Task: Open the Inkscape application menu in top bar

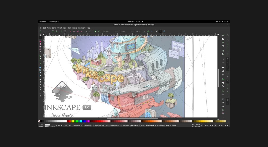Action: click(x=54, y=22)
